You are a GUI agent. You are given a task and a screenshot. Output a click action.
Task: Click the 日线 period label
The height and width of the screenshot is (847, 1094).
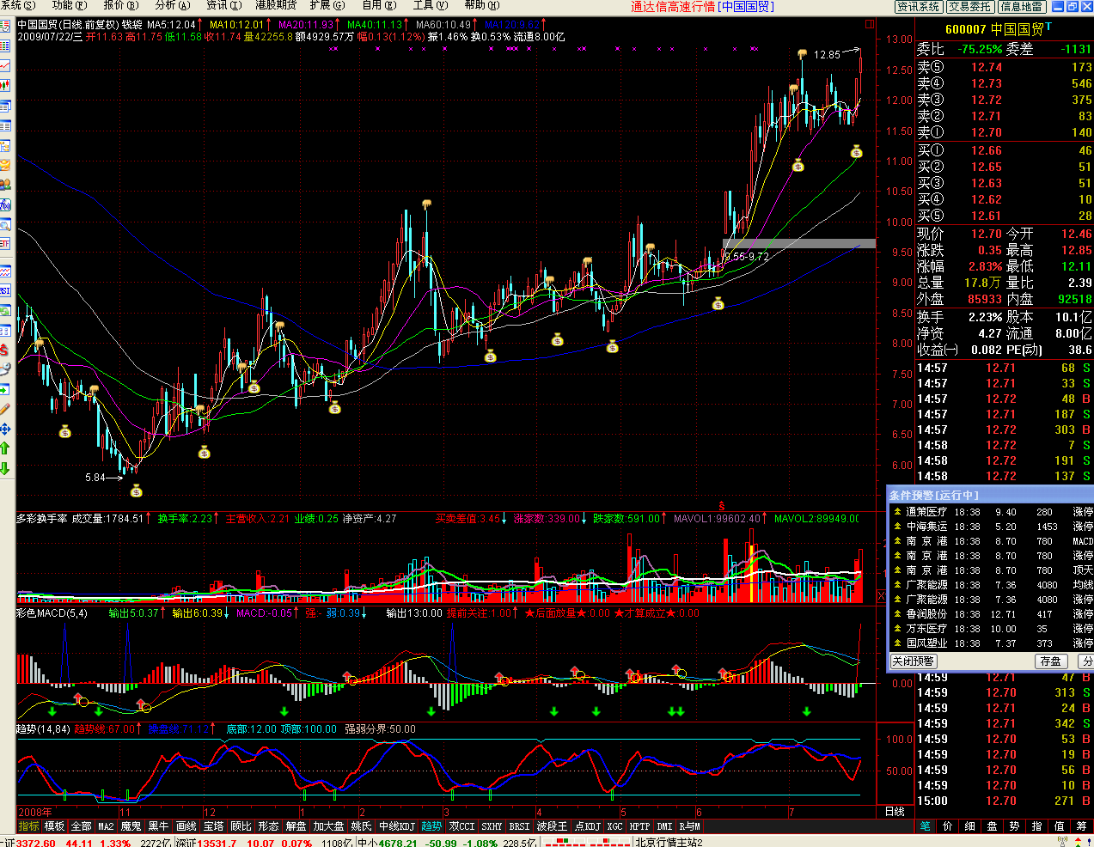[894, 812]
